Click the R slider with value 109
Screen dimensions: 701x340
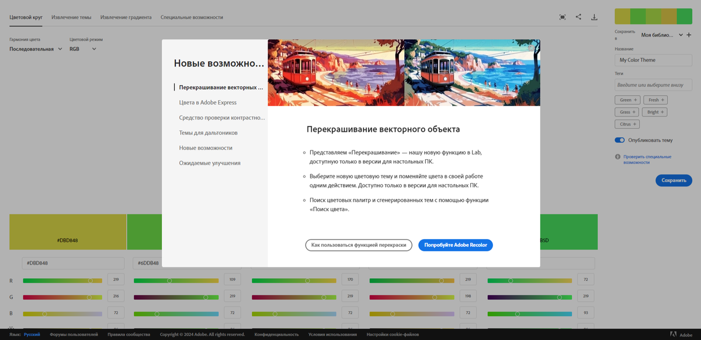(x=176, y=281)
